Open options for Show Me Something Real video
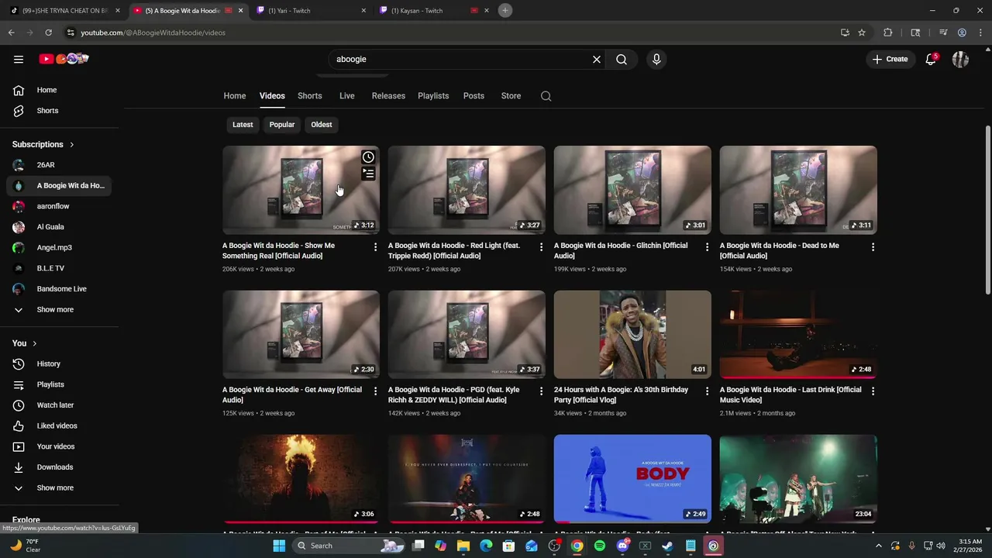The image size is (992, 558). [375, 246]
